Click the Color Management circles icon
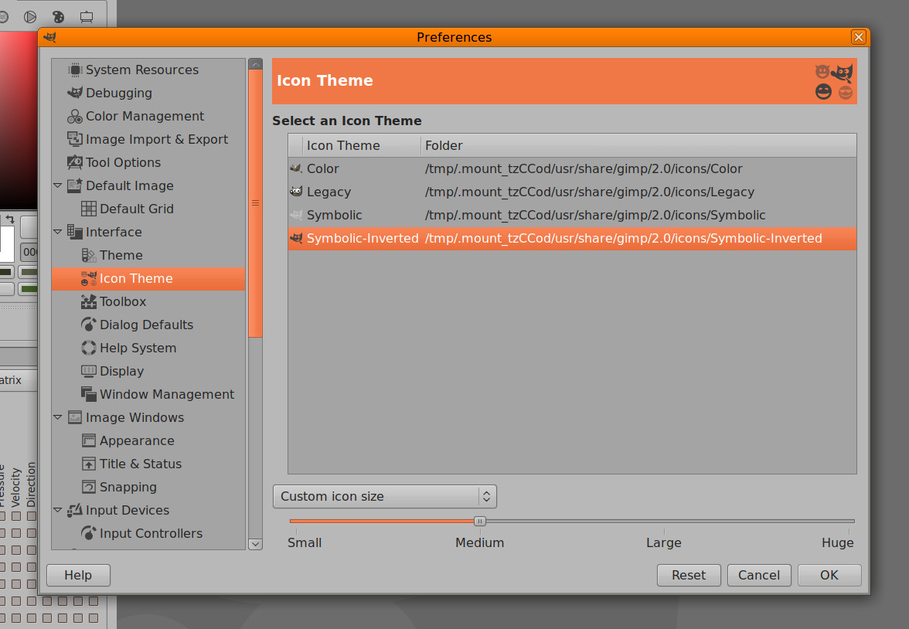This screenshot has height=629, width=909. (x=75, y=116)
